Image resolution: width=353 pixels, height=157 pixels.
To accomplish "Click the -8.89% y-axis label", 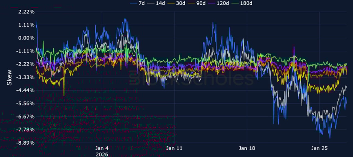I will point(25,143).
